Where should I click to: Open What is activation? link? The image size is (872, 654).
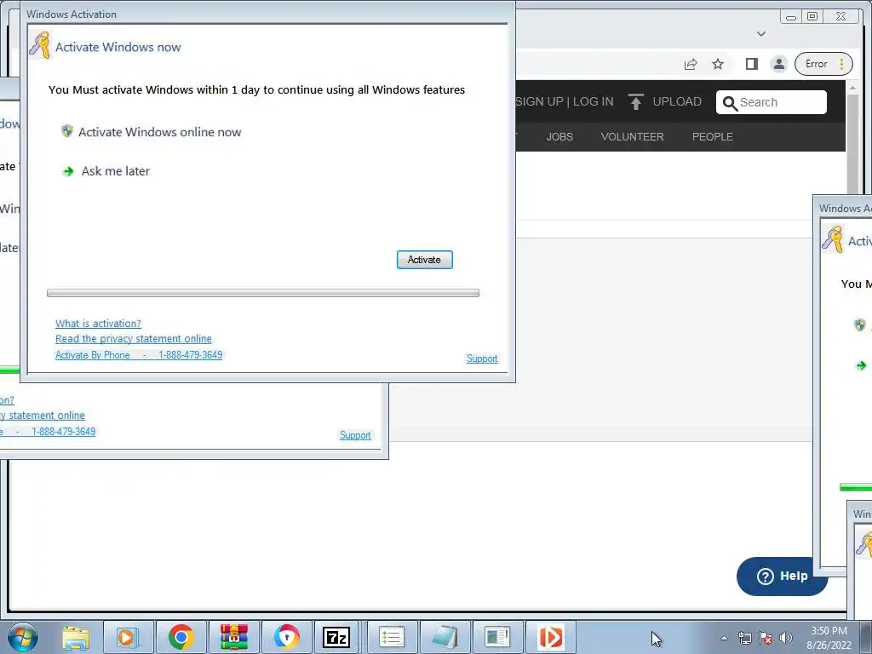(x=98, y=323)
